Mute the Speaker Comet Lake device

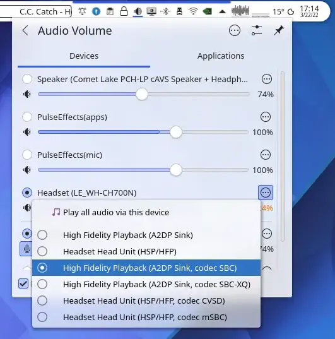pos(27,94)
